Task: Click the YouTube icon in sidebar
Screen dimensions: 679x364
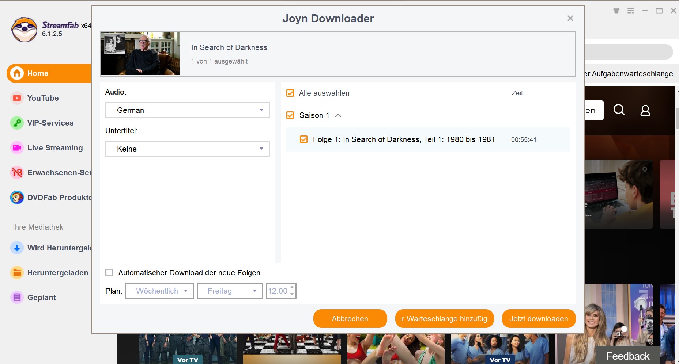Action: pyautogui.click(x=17, y=98)
